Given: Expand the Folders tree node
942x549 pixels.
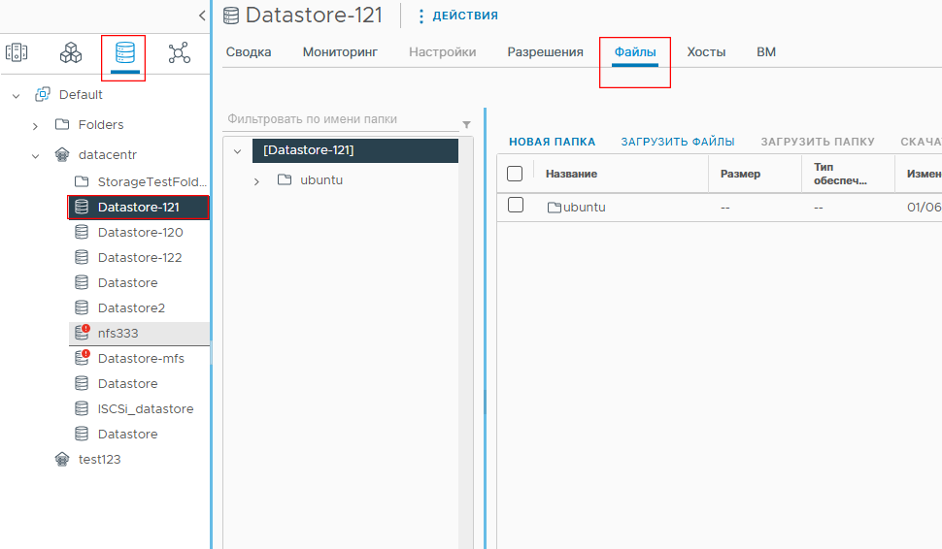Looking at the screenshot, I should pyautogui.click(x=35, y=126).
